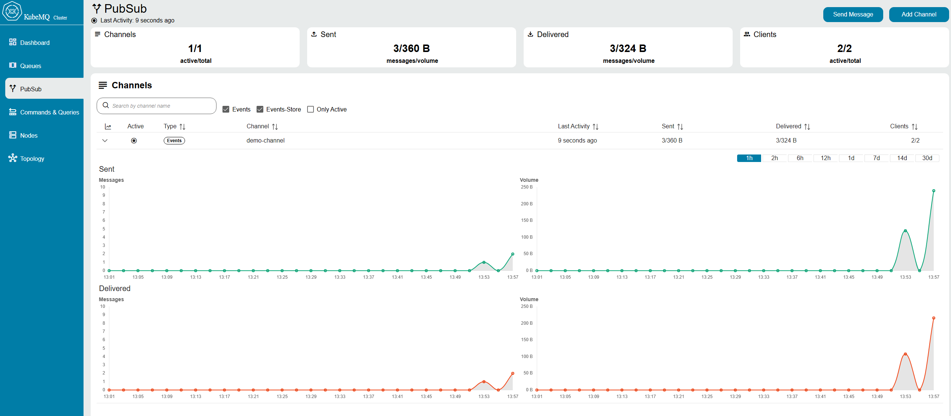The image size is (951, 416).
Task: Uncheck the Events-Store filter
Action: tap(260, 109)
